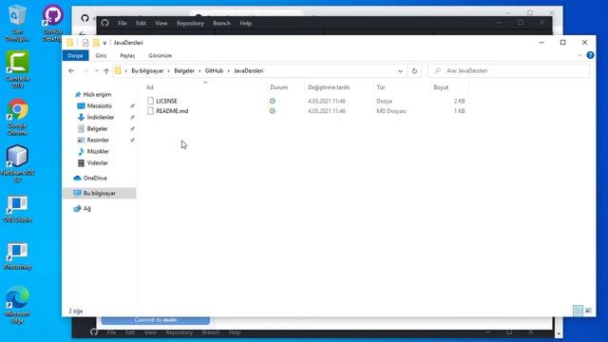Screen dimensions: 608x342
Task: Click the folder icon in address bar
Action: point(118,70)
